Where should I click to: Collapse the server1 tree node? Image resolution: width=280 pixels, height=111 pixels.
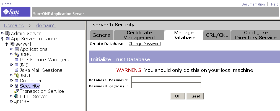(x=7, y=44)
